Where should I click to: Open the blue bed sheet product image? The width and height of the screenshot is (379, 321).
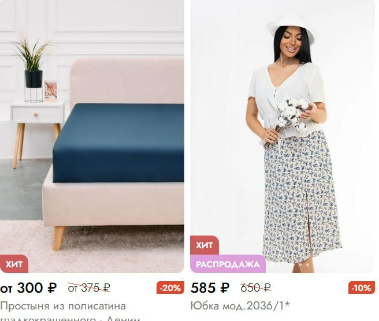tap(92, 136)
